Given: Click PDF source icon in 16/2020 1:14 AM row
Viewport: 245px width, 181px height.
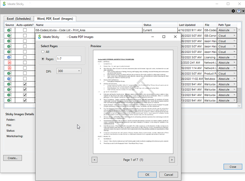Looking at the screenshot, I should (x=9, y=68).
